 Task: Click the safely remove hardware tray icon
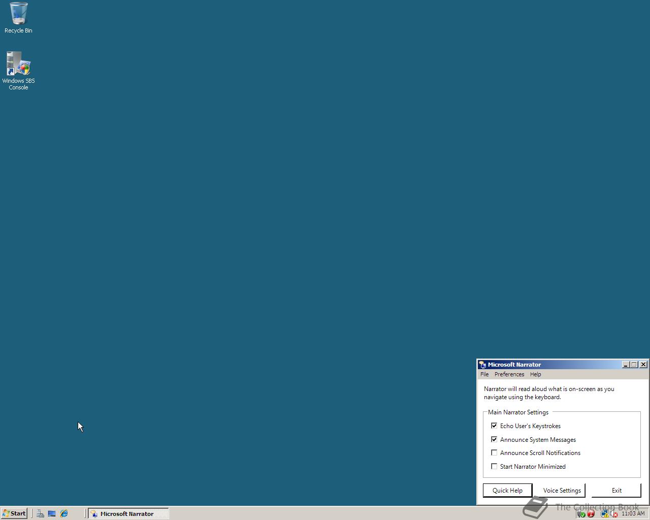pos(581,514)
